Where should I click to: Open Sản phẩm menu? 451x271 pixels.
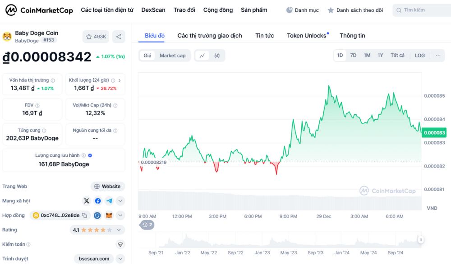254,10
